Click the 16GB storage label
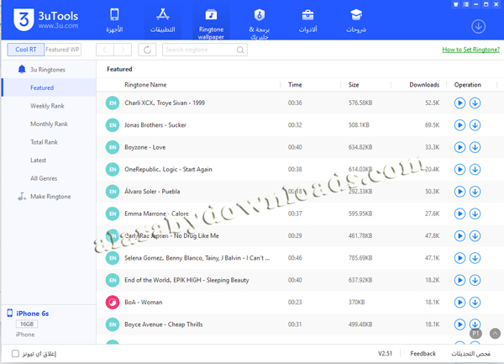This screenshot has width=504, height=364. click(27, 324)
